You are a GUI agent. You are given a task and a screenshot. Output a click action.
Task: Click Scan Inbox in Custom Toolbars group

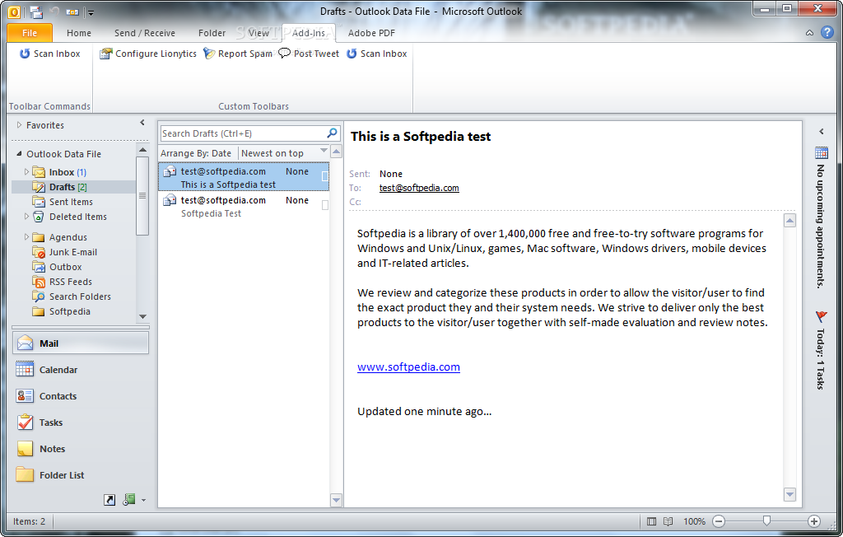pyautogui.click(x=377, y=54)
